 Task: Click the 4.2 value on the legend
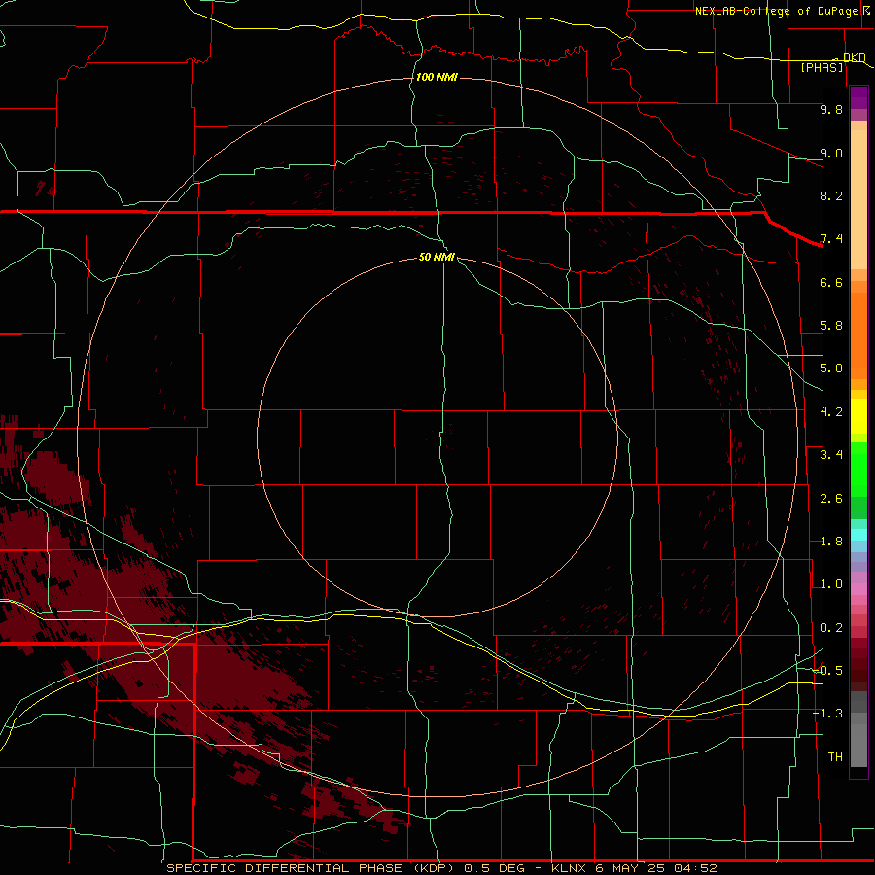point(831,412)
